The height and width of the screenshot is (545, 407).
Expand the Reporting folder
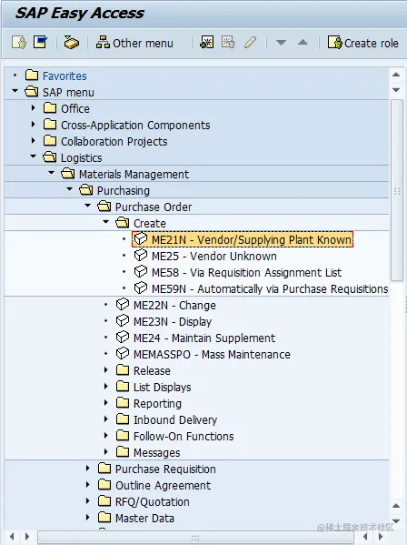(x=105, y=402)
